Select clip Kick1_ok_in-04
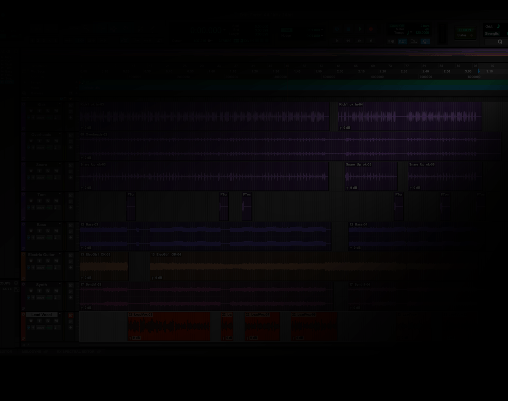508x401 pixels. [x=410, y=116]
